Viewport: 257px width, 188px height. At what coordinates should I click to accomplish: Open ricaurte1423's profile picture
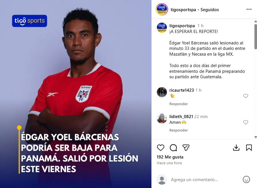coord(162,92)
